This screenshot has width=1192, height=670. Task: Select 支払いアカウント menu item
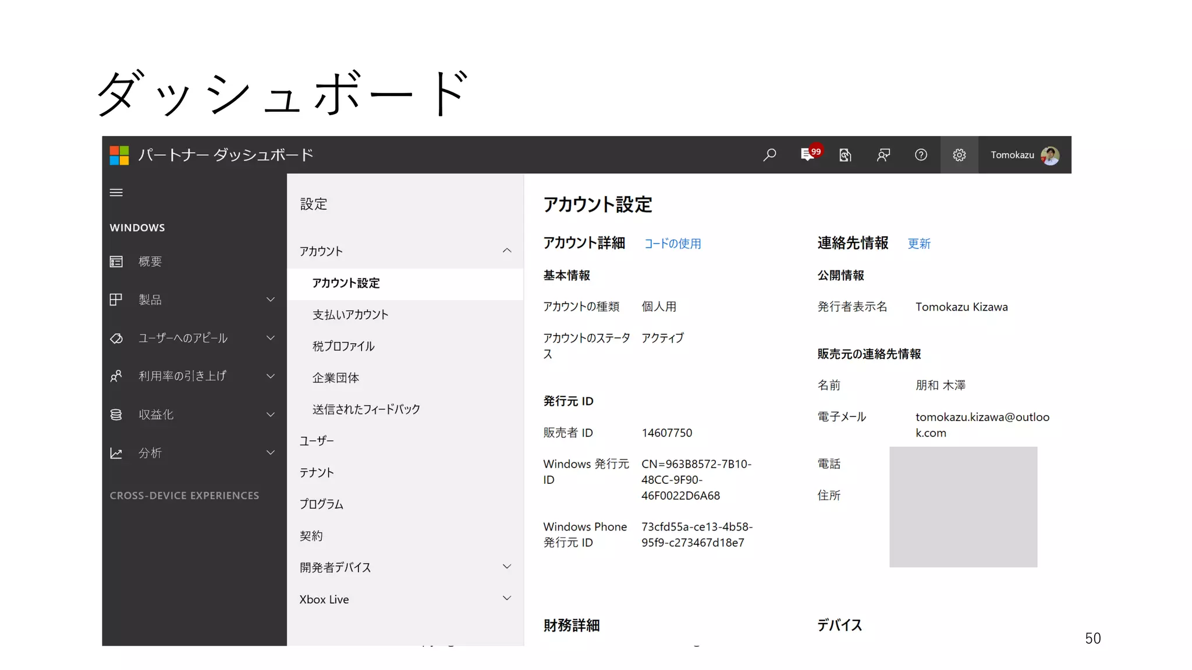(350, 315)
